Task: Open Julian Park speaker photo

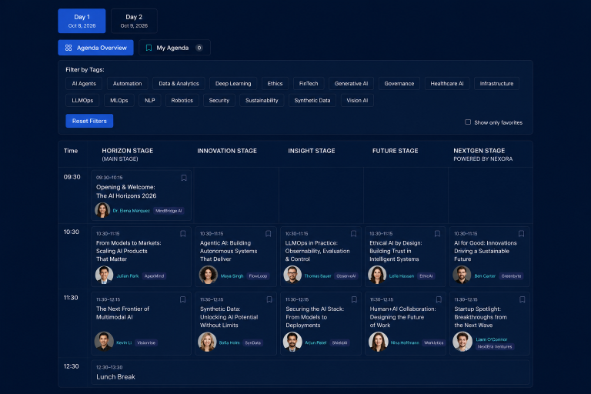Action: tap(104, 275)
